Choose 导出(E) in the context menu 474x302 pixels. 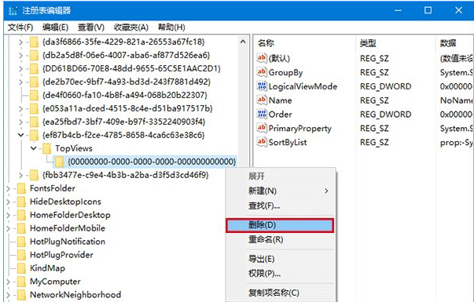280,259
